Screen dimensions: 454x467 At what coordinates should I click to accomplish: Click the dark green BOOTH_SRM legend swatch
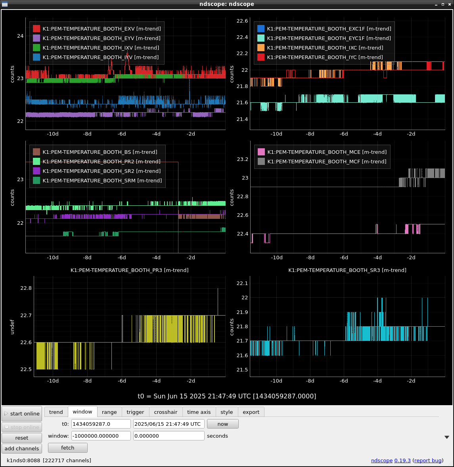36,180
